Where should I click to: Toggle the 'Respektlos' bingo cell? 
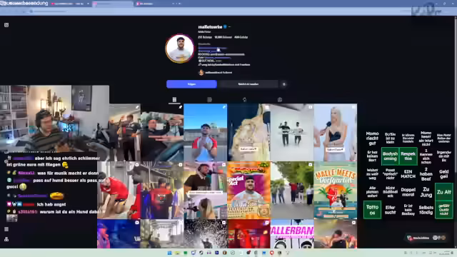[x=408, y=156]
